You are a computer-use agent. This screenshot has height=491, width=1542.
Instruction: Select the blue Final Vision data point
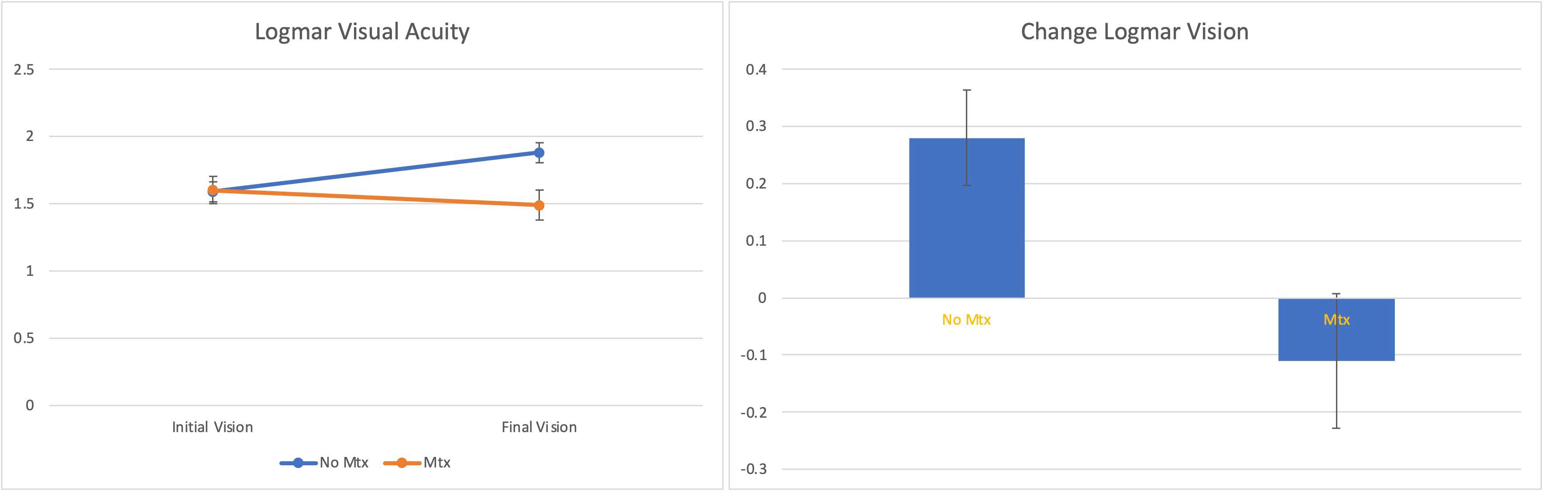pos(539,153)
